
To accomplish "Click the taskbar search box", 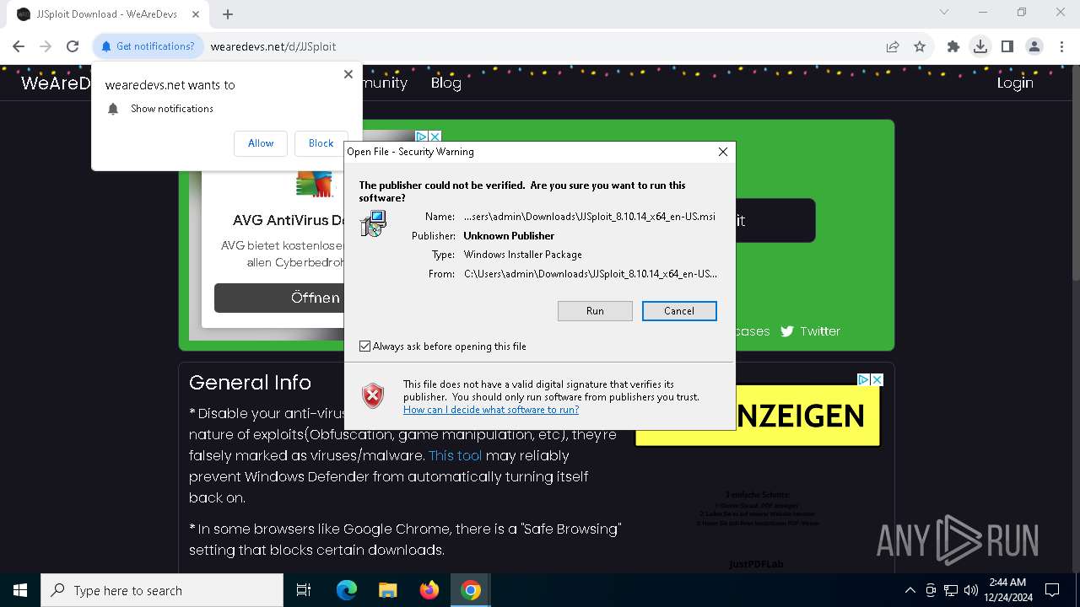I will point(162,590).
